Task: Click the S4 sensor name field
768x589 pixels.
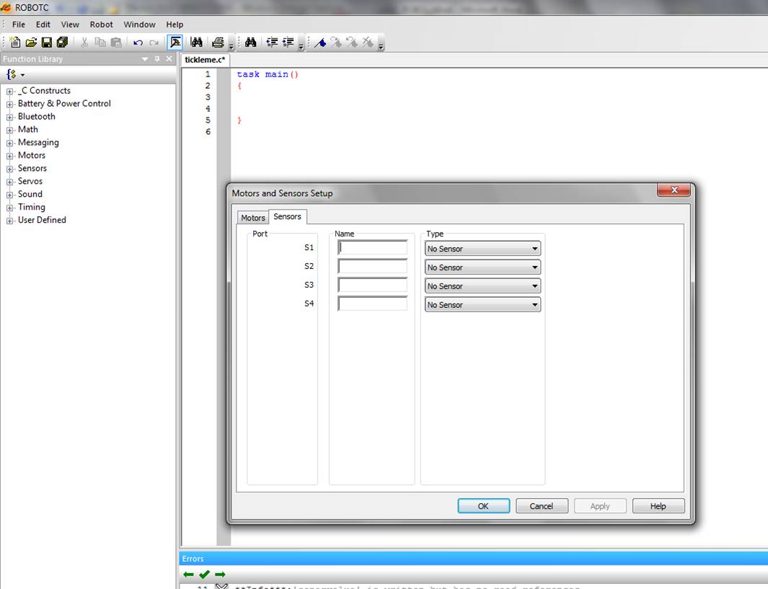Action: point(373,304)
